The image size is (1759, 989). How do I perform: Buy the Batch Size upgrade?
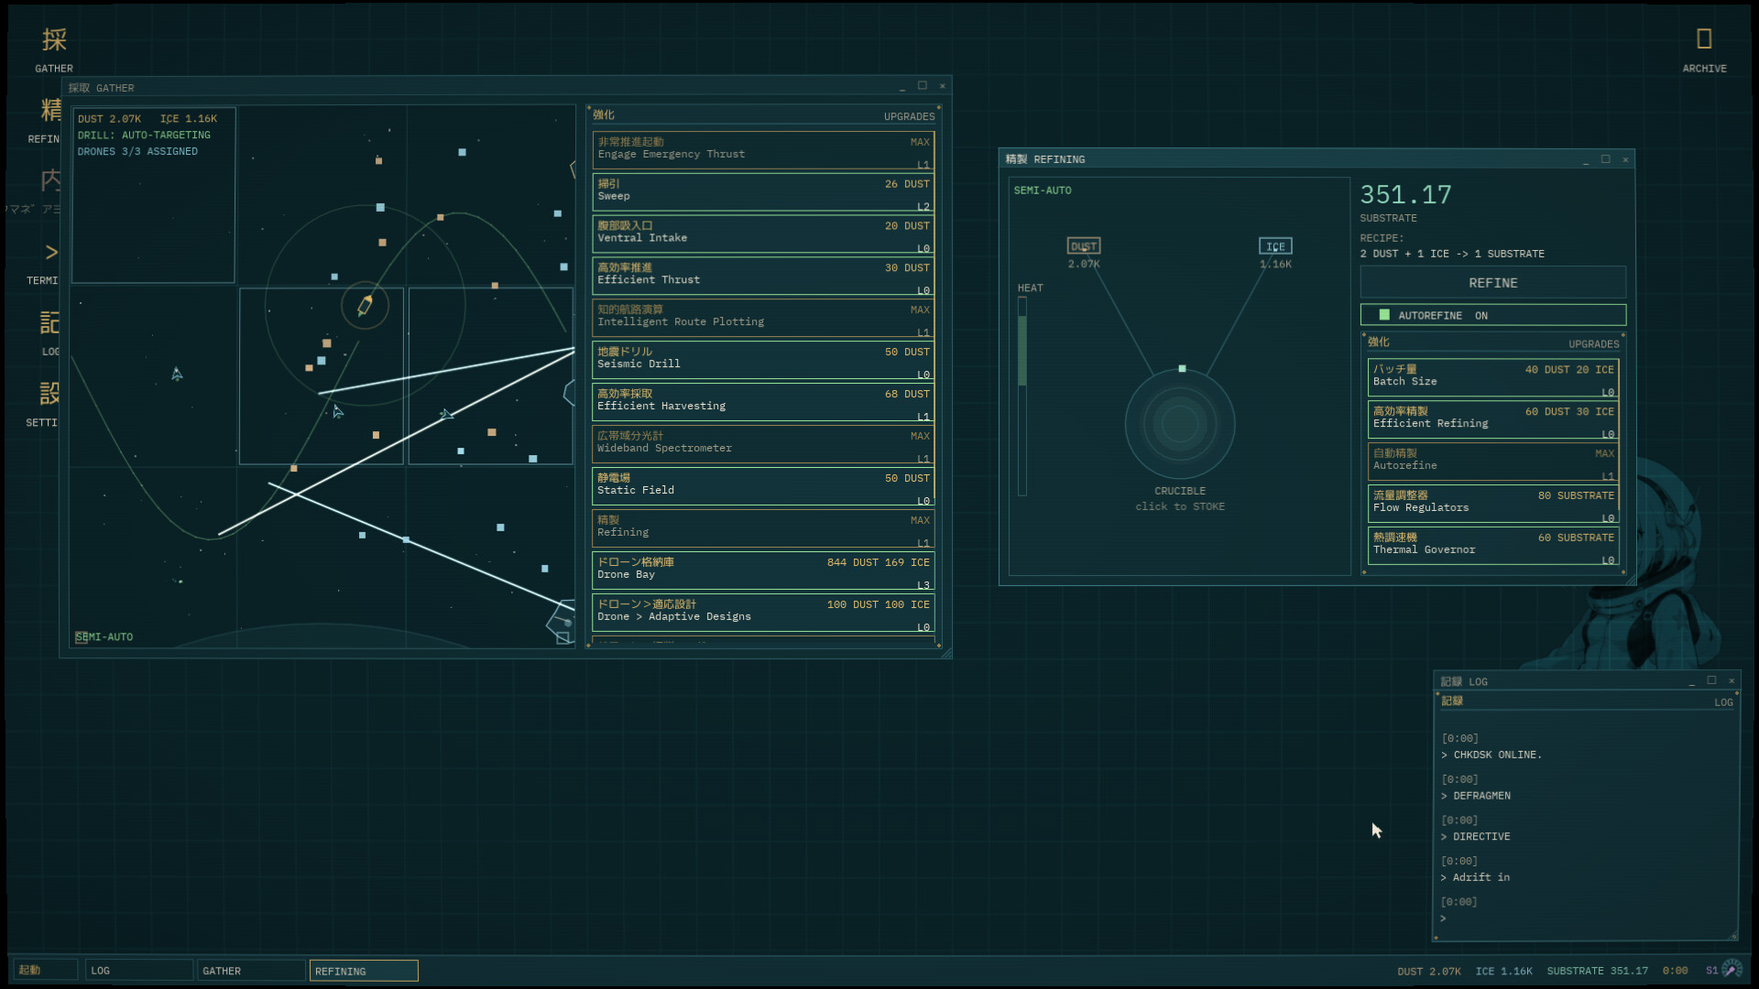point(1493,379)
